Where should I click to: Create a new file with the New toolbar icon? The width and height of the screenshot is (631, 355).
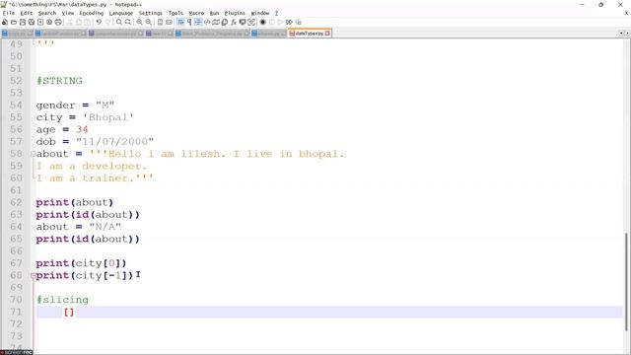click(x=5, y=22)
